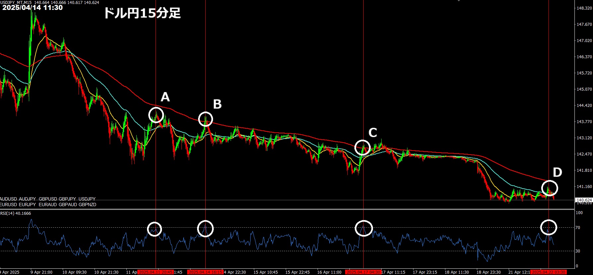Click the white circle marker under label B
Image resolution: width=593 pixels, height=275 pixels.
205,119
